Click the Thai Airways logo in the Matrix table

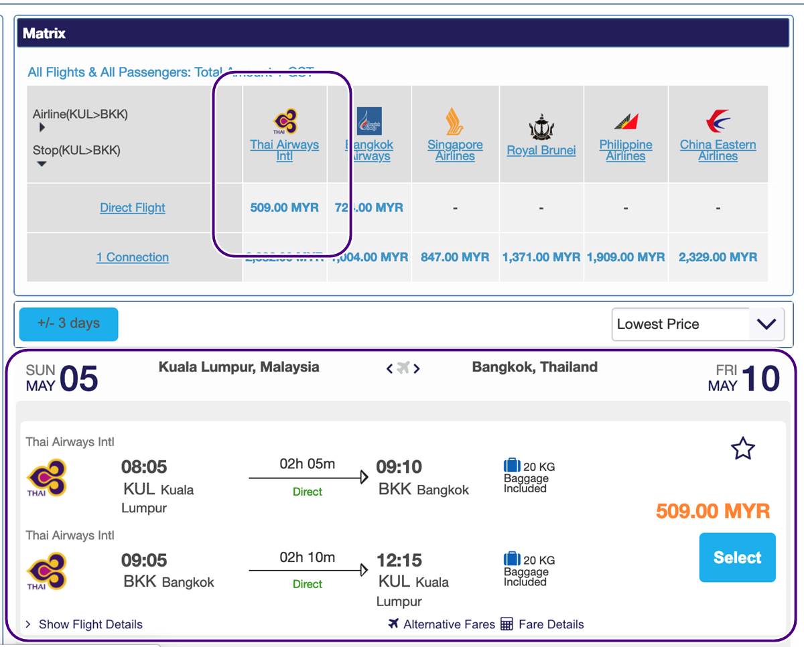pyautogui.click(x=285, y=122)
